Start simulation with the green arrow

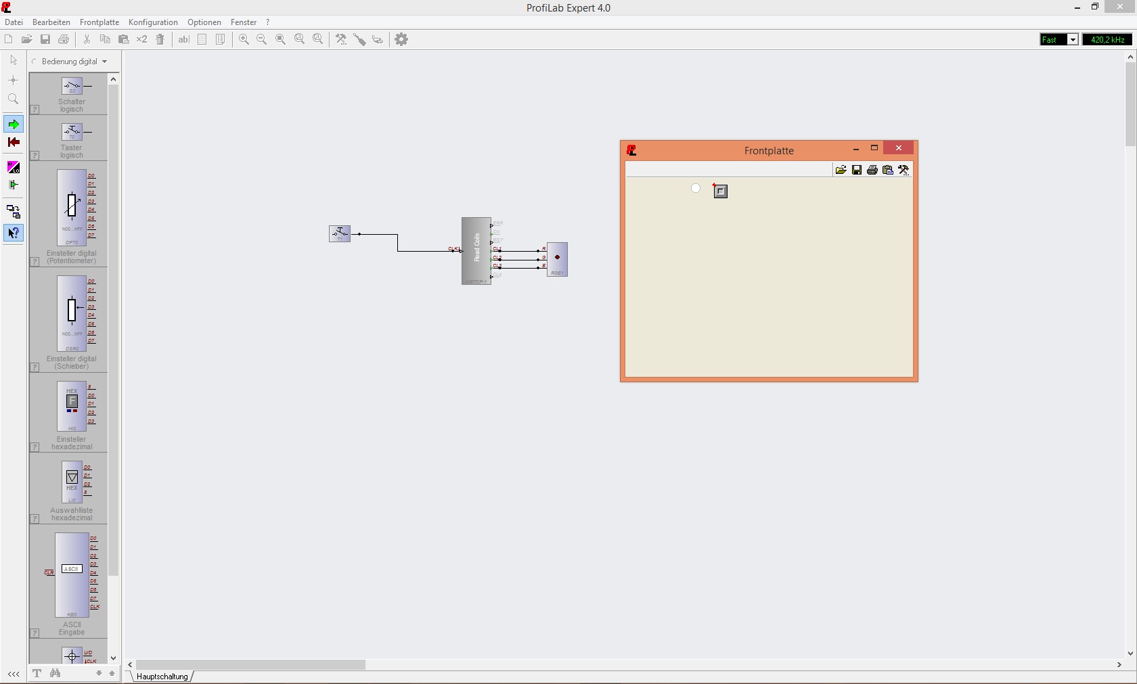tap(14, 124)
